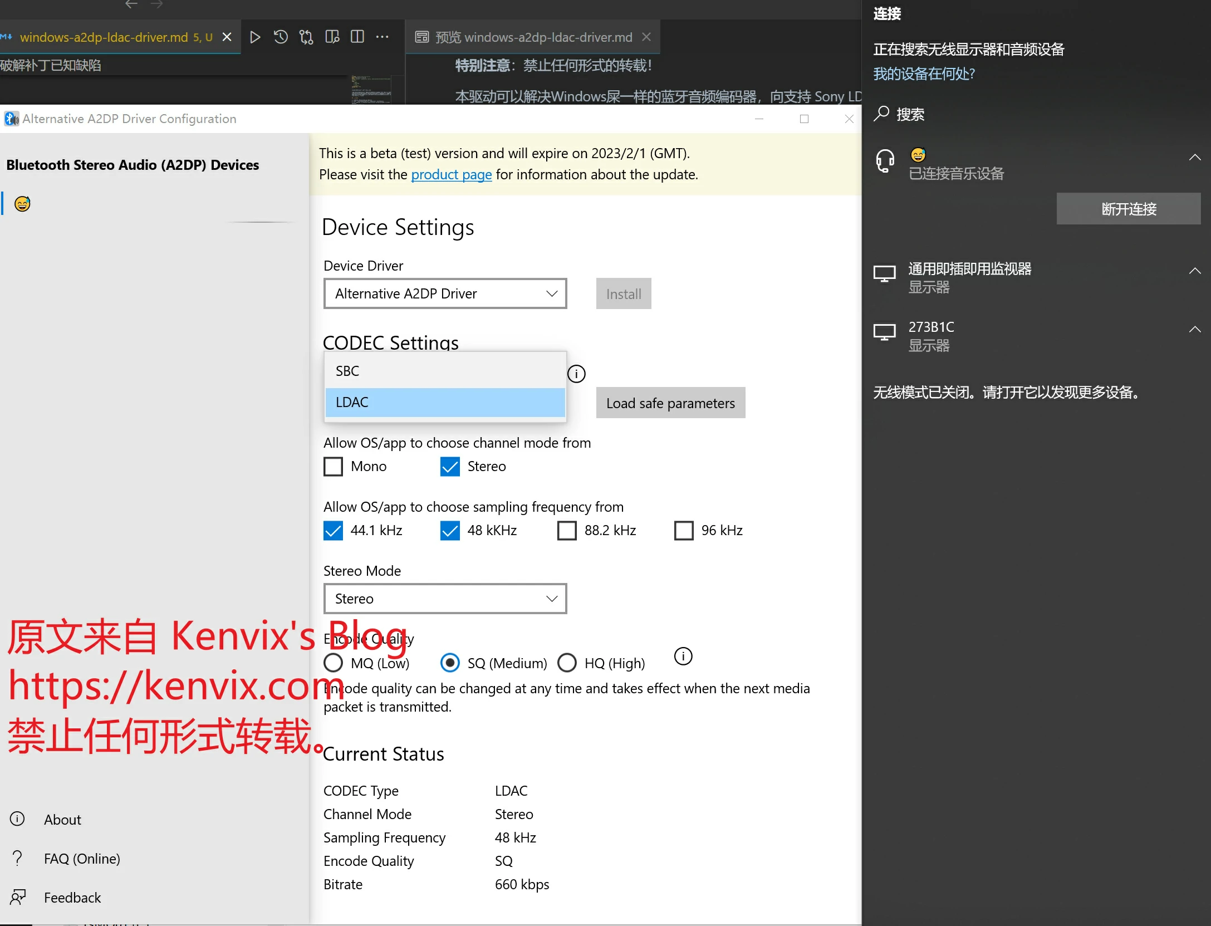Click the source control compare icon
The height and width of the screenshot is (926, 1211).
point(306,37)
